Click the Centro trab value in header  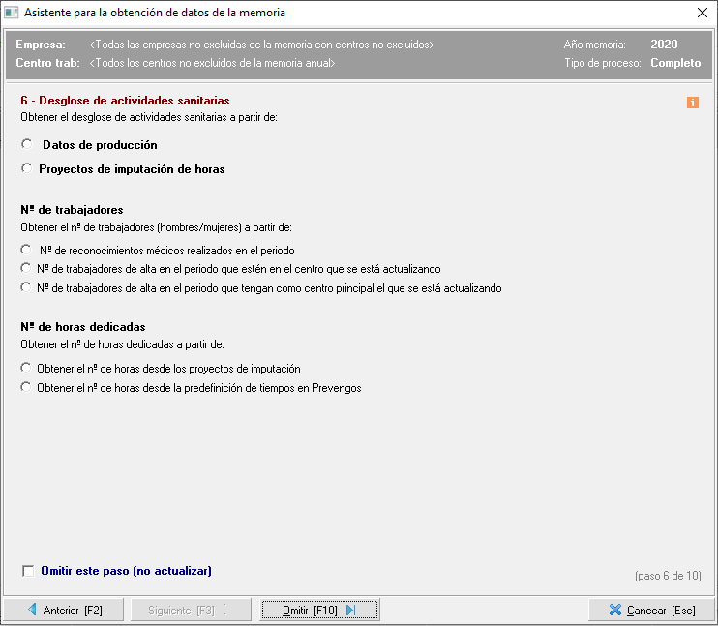tap(212, 63)
